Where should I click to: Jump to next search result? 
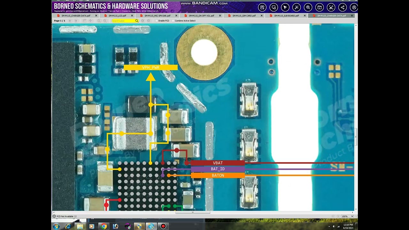(149, 21)
